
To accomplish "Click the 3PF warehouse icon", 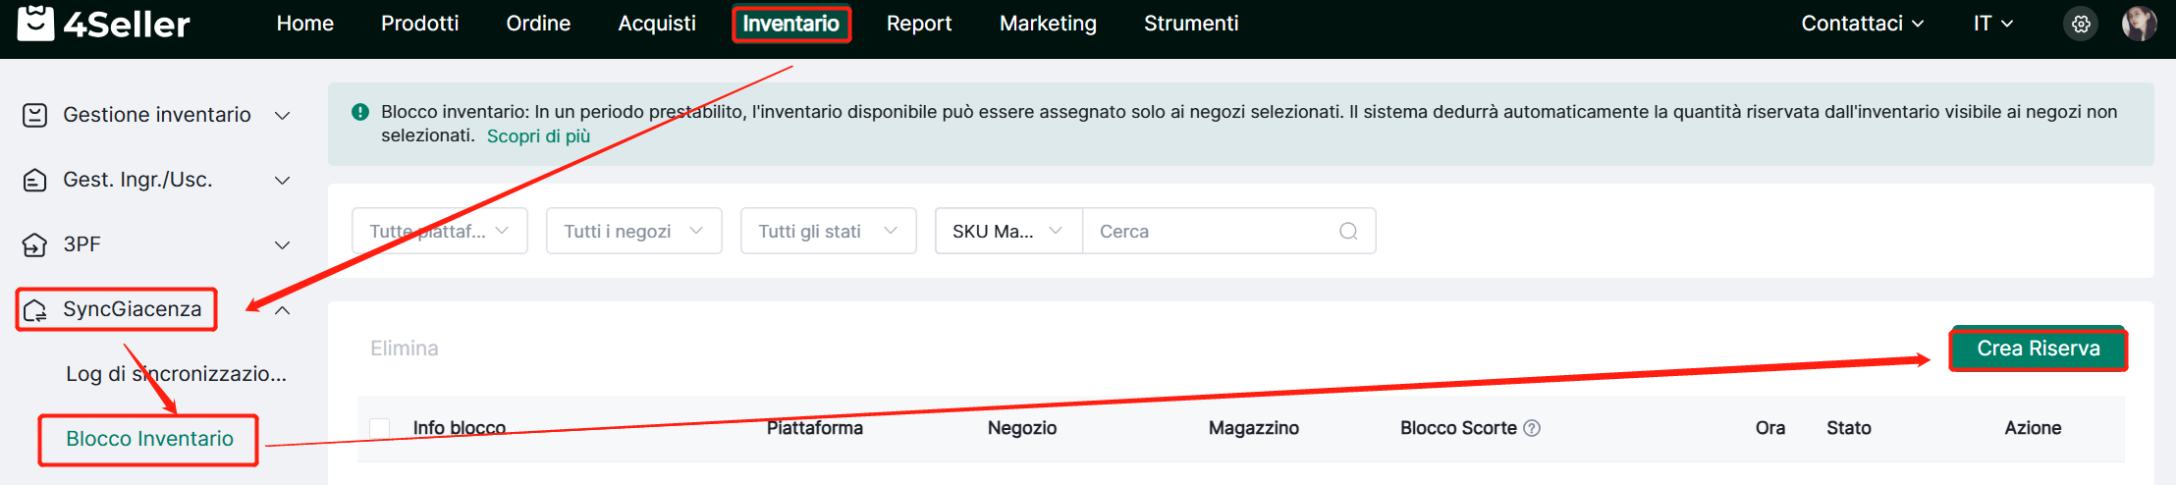I will click(x=34, y=244).
